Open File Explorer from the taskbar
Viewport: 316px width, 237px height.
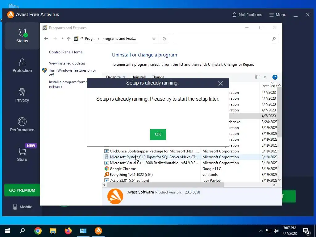53,231
